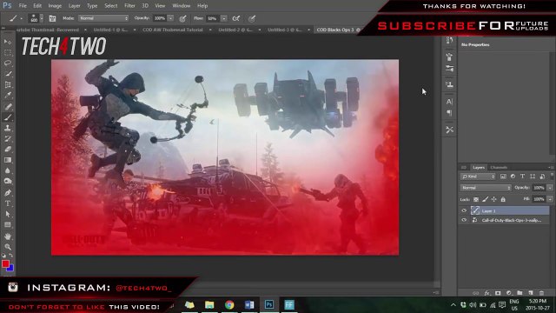The image size is (556, 313).
Task: Open the layer Opacity dropdown arrow
Action: tap(550, 188)
